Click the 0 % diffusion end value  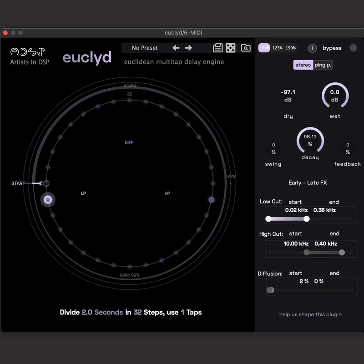tap(319, 281)
